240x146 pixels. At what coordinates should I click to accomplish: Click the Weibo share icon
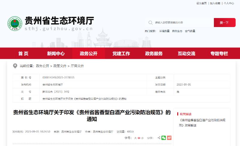pos(169,138)
